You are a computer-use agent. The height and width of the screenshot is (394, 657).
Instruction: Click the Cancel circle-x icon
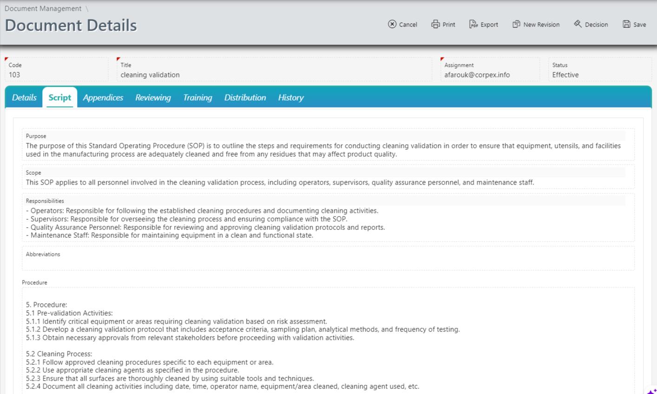tap(392, 24)
